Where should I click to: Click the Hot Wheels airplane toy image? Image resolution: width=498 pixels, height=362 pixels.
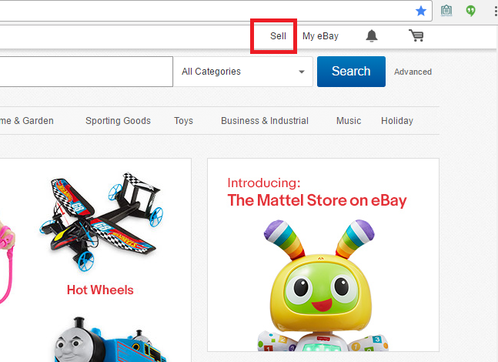click(101, 222)
